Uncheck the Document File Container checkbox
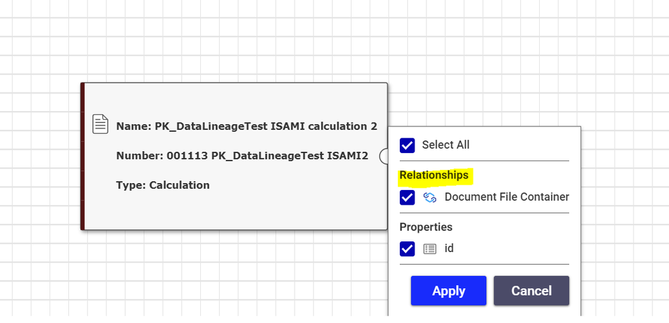This screenshot has height=323, width=669. click(407, 197)
